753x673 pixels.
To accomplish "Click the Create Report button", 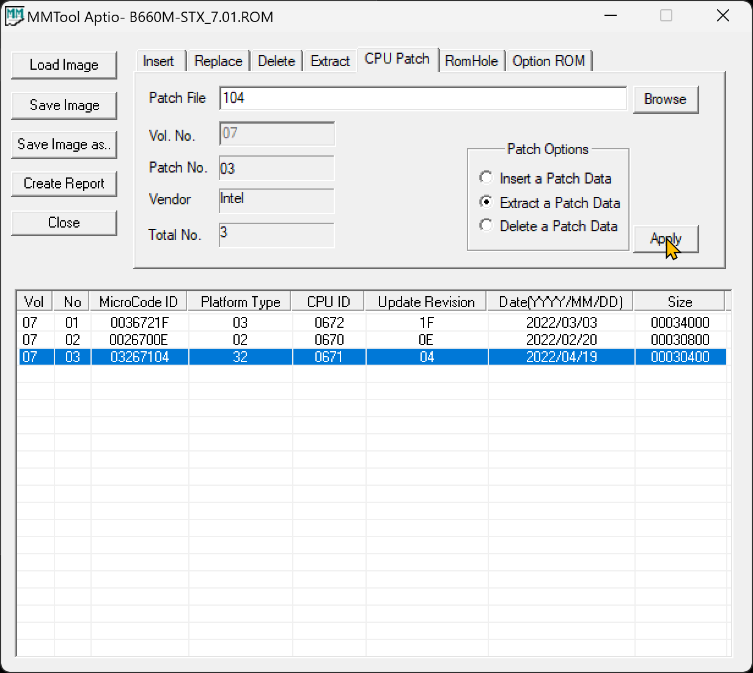I will 64,184.
